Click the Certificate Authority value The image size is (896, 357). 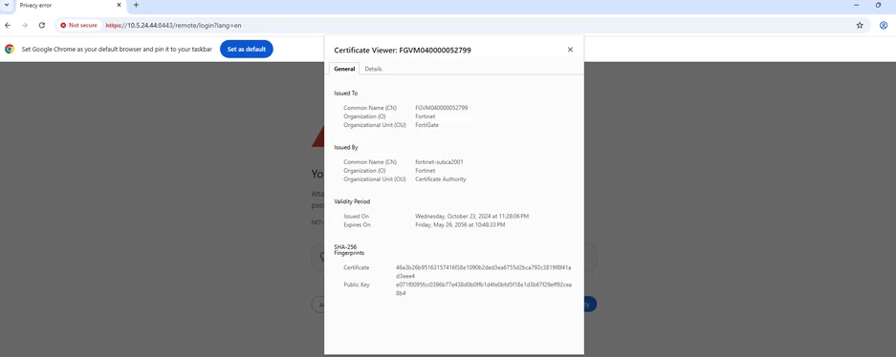pos(441,179)
